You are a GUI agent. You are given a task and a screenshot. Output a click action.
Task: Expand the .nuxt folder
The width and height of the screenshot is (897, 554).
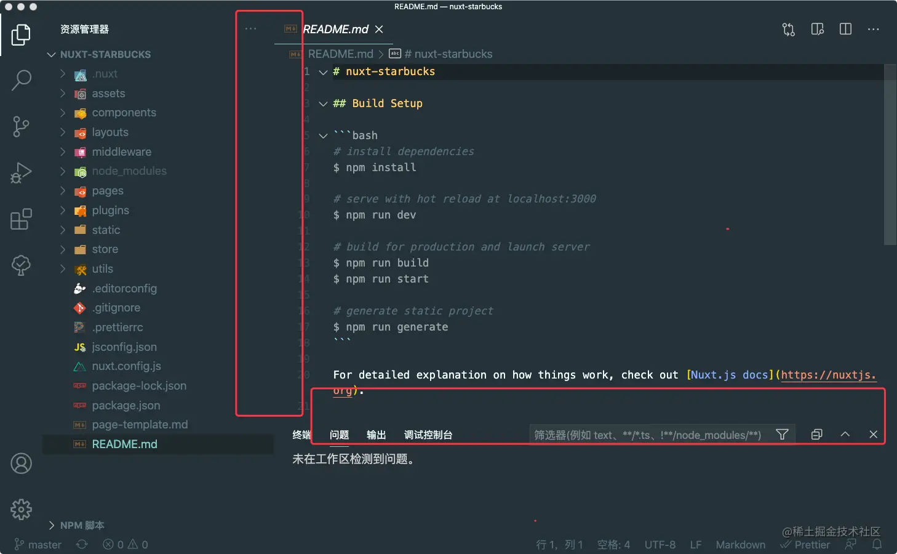click(63, 74)
